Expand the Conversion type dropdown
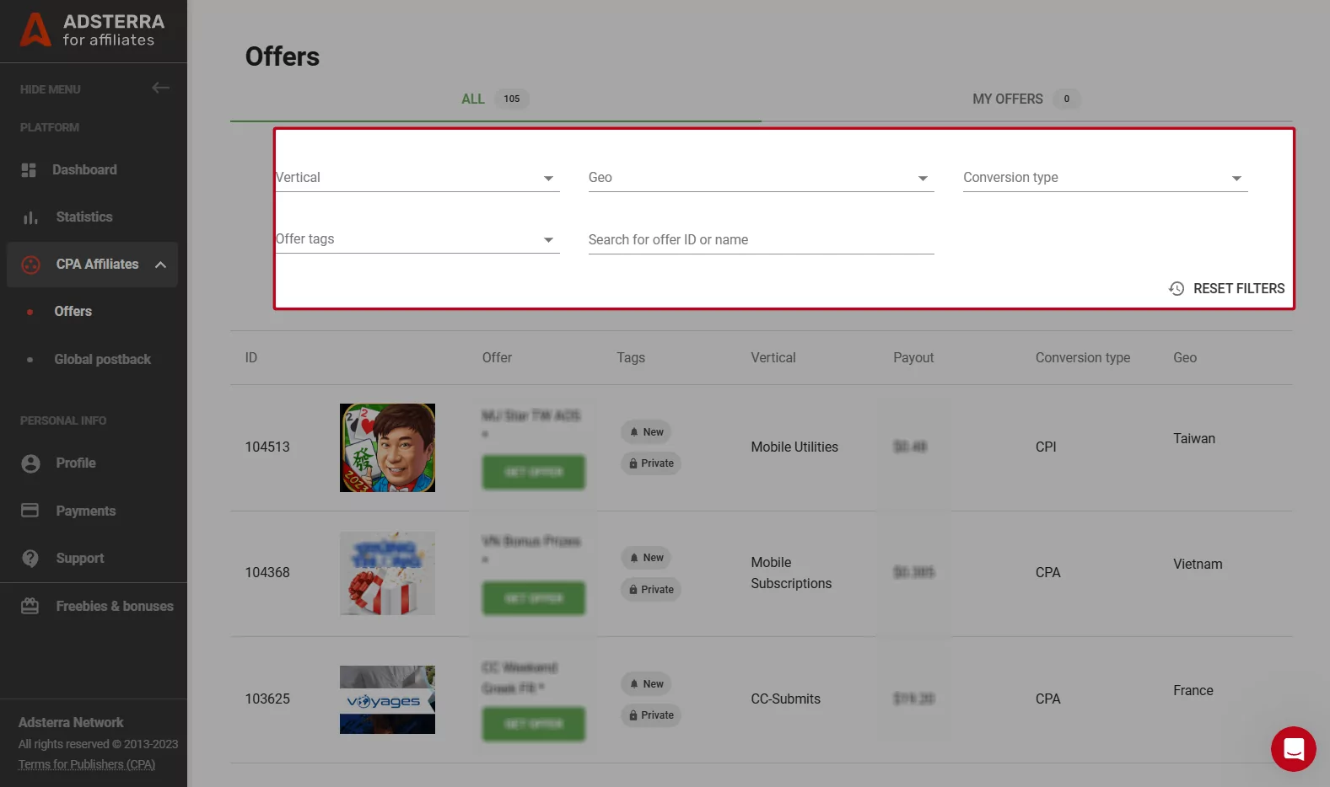The width and height of the screenshot is (1330, 787). click(1105, 178)
